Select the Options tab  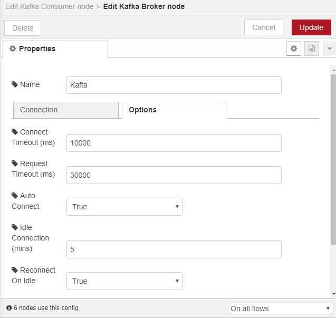point(175,110)
